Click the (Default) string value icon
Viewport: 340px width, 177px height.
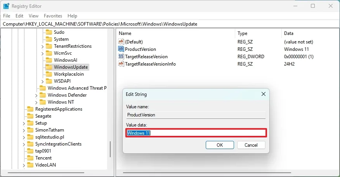tap(121, 42)
